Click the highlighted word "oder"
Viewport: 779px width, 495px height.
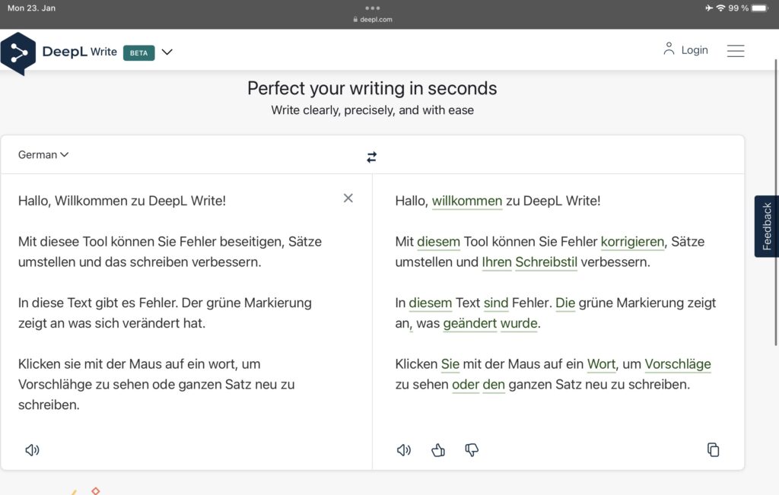point(466,384)
